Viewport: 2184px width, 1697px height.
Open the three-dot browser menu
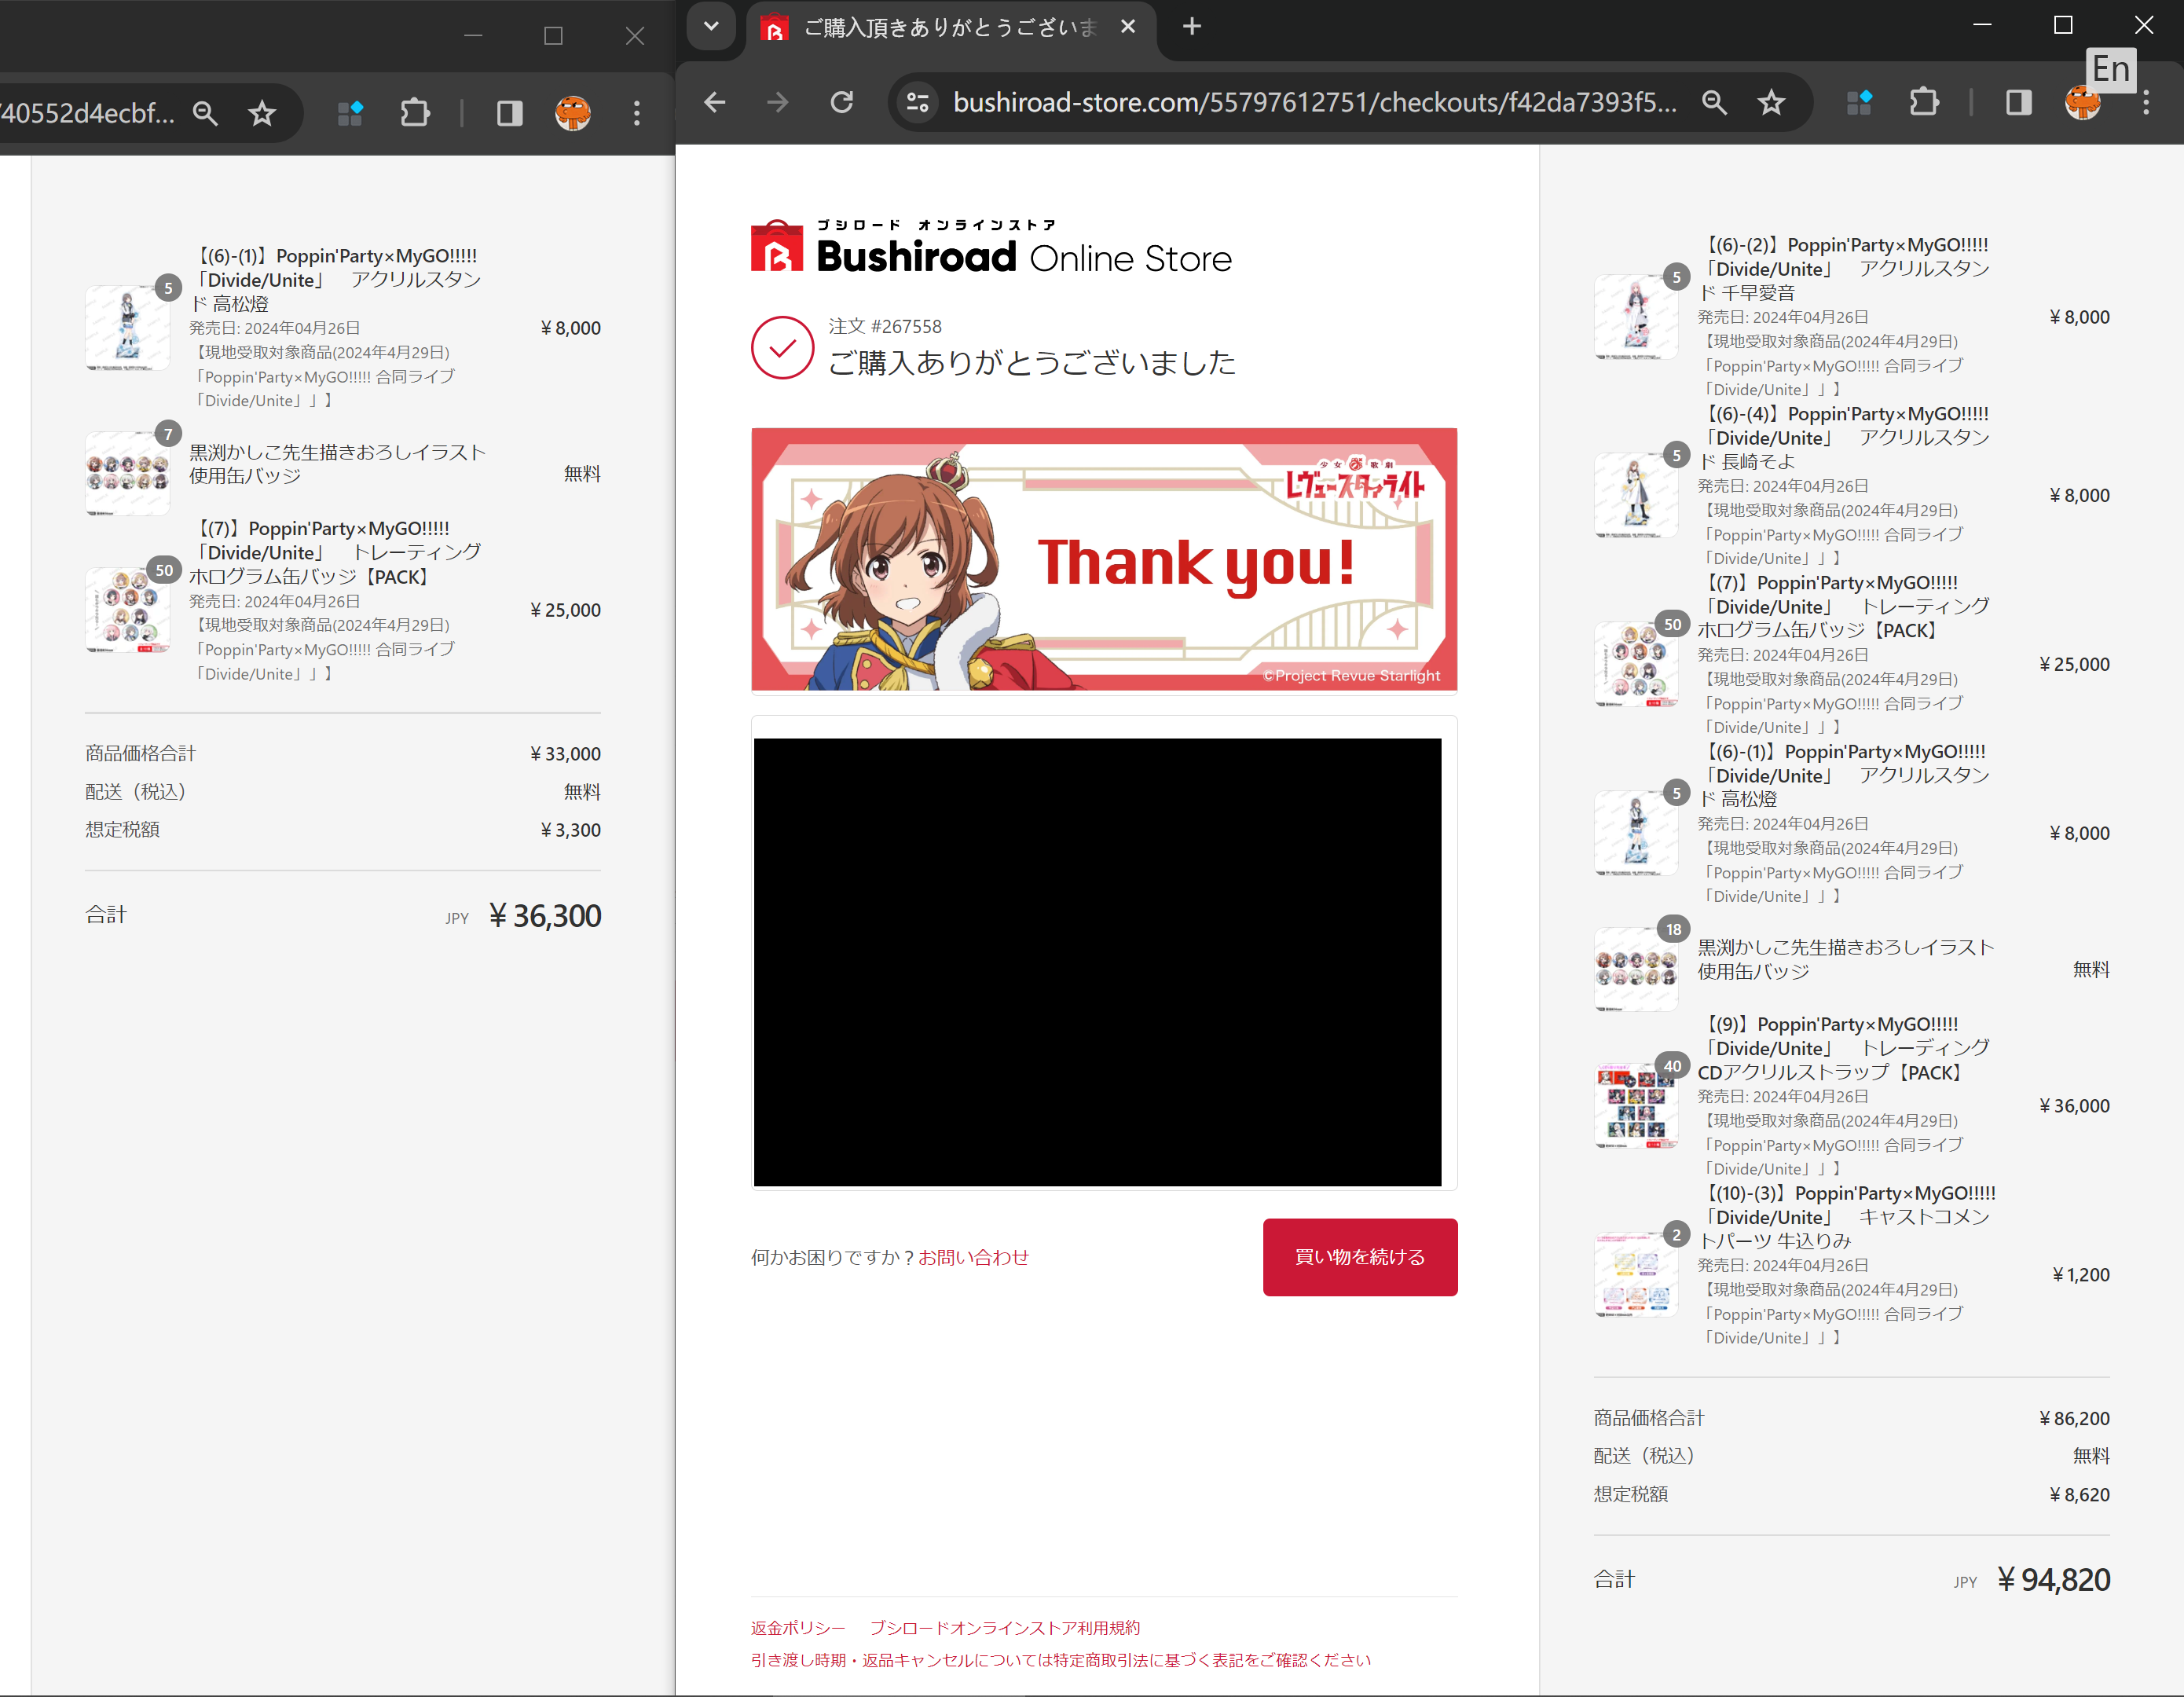coord(2147,102)
